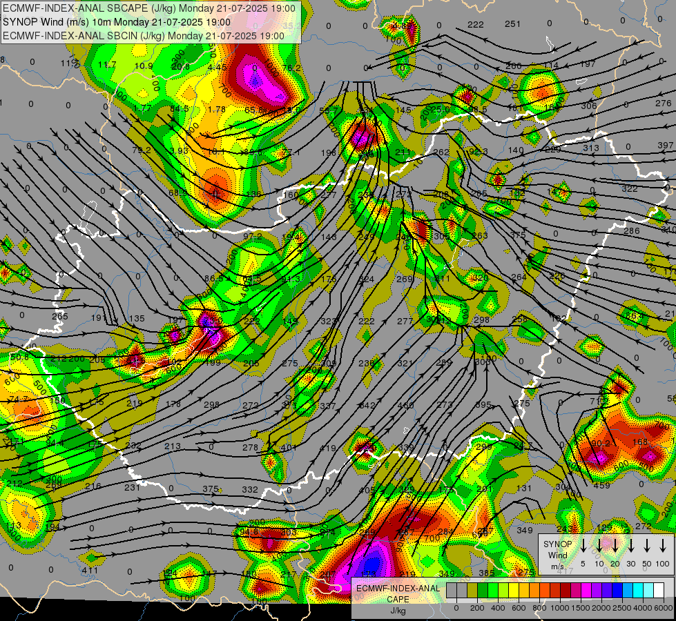Click the map value 459
The height and width of the screenshot is (621, 676).
pyautogui.click(x=602, y=485)
